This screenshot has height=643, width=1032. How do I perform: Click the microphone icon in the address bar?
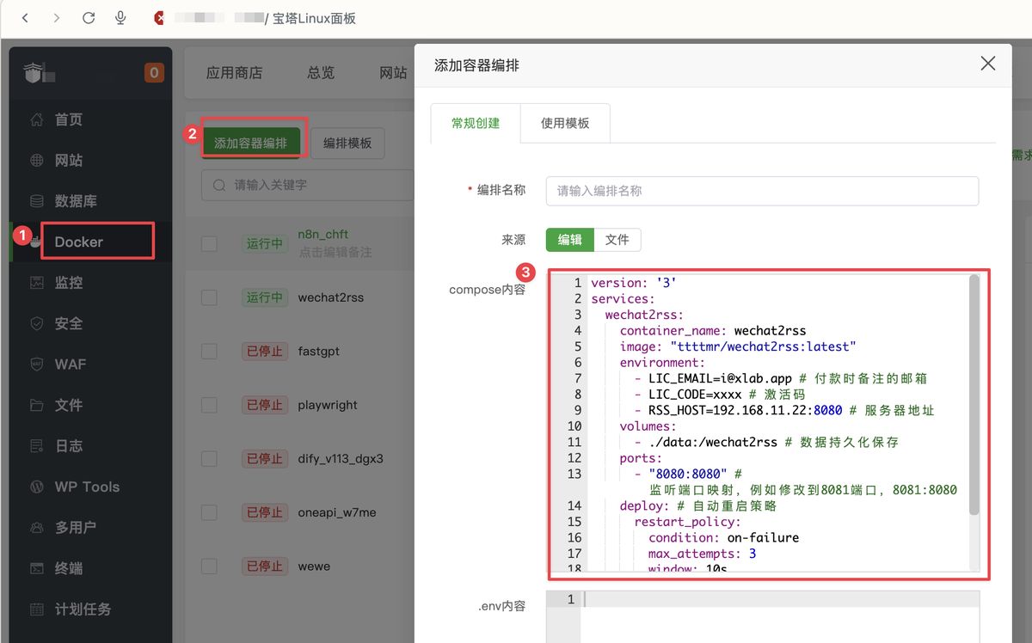pos(120,17)
